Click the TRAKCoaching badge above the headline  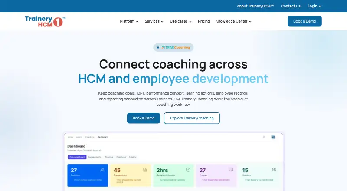click(x=173, y=47)
